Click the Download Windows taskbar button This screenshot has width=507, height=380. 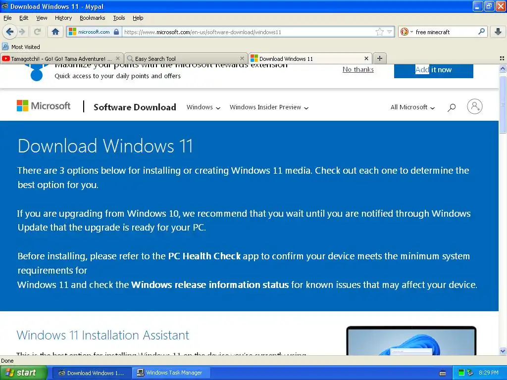[92, 373]
